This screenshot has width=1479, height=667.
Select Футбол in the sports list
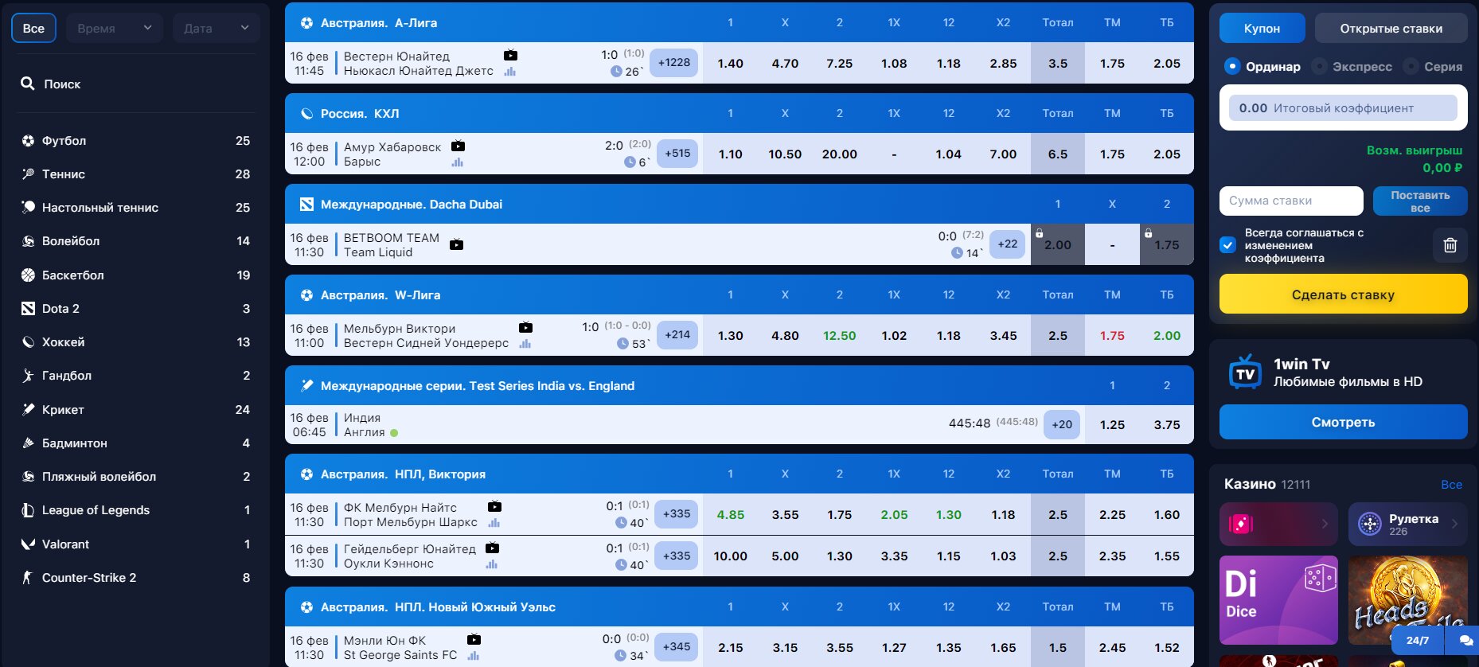click(64, 141)
